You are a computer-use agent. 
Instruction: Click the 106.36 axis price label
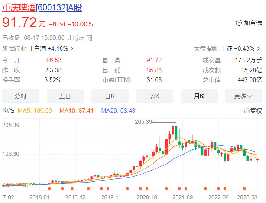pos(11,154)
